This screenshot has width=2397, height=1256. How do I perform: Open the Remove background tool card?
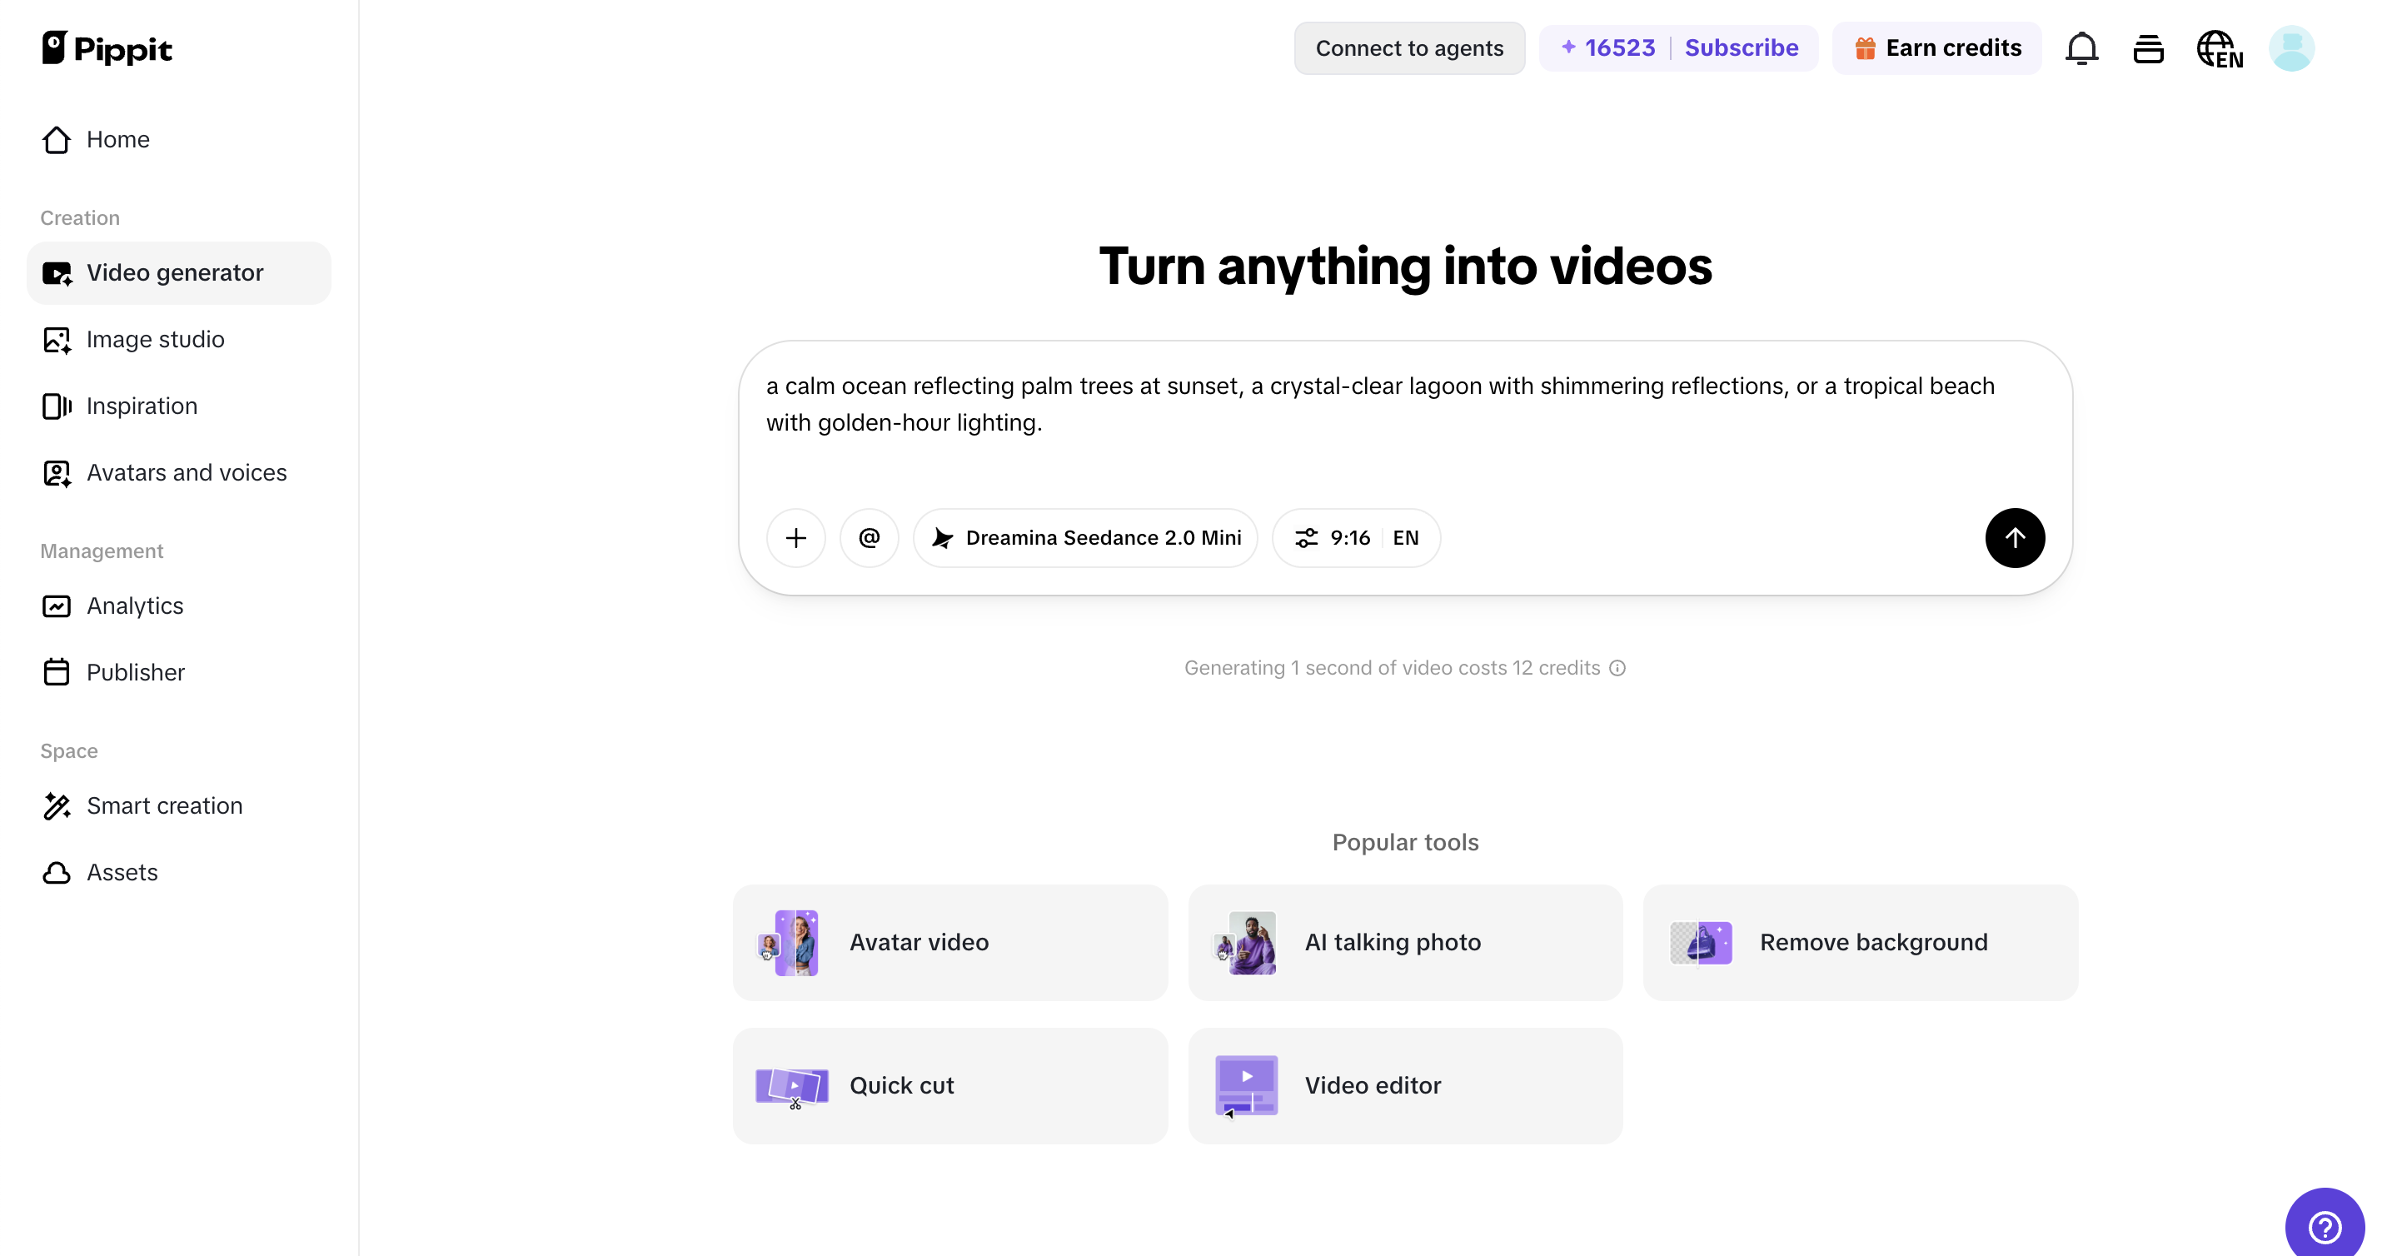tap(1860, 943)
